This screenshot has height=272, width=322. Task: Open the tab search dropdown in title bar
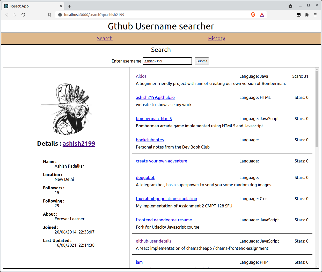[290, 6]
